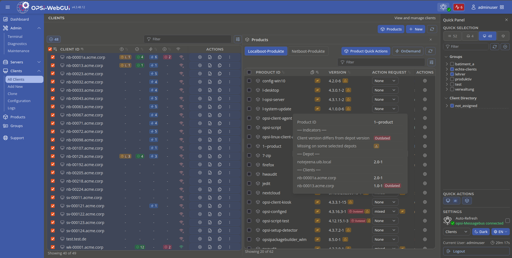Image resolution: width=512 pixels, height=258 pixels.
Task: Toggle the select-all clients checkbox
Action: (50, 49)
